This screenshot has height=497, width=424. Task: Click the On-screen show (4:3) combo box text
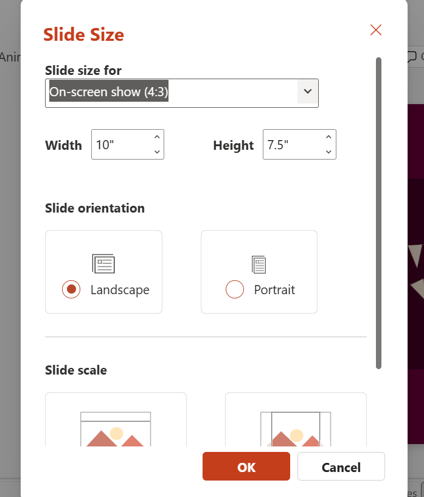click(109, 92)
